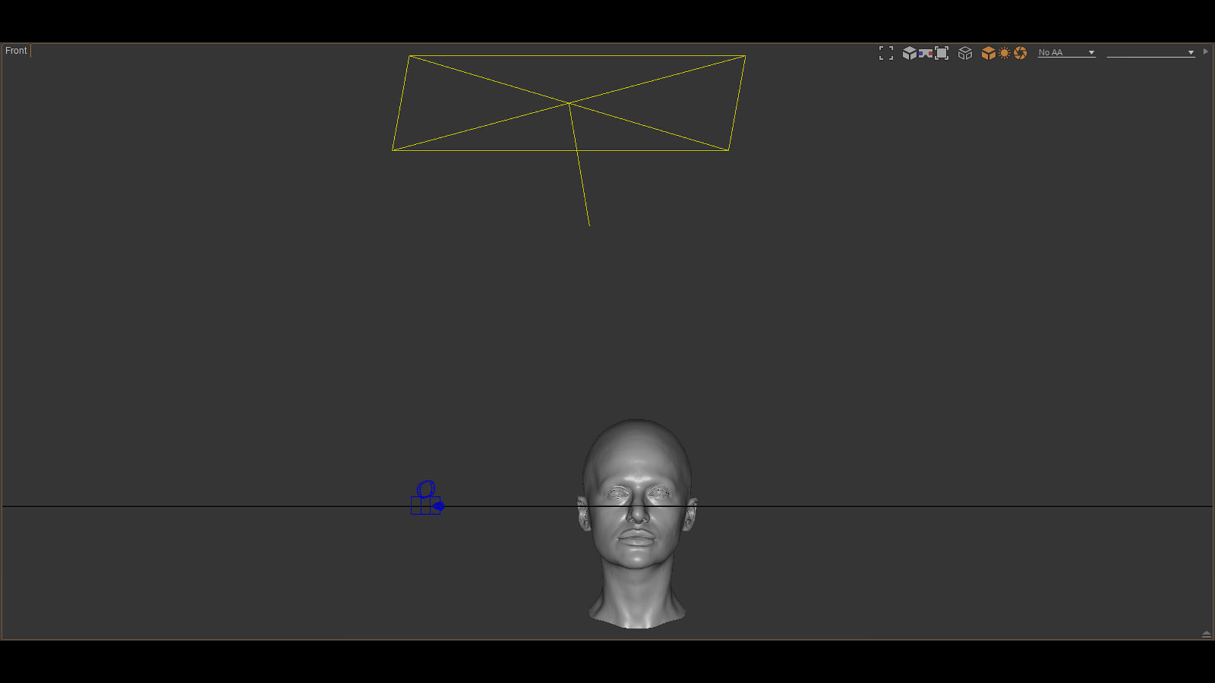Toggle the orange shaded cube icon
The height and width of the screenshot is (683, 1215).
pyautogui.click(x=988, y=53)
